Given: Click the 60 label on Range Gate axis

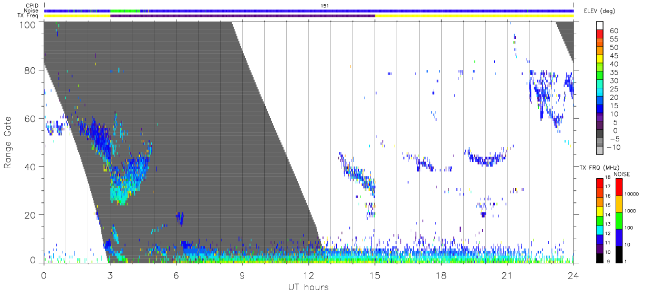Looking at the screenshot, I should tap(30, 119).
